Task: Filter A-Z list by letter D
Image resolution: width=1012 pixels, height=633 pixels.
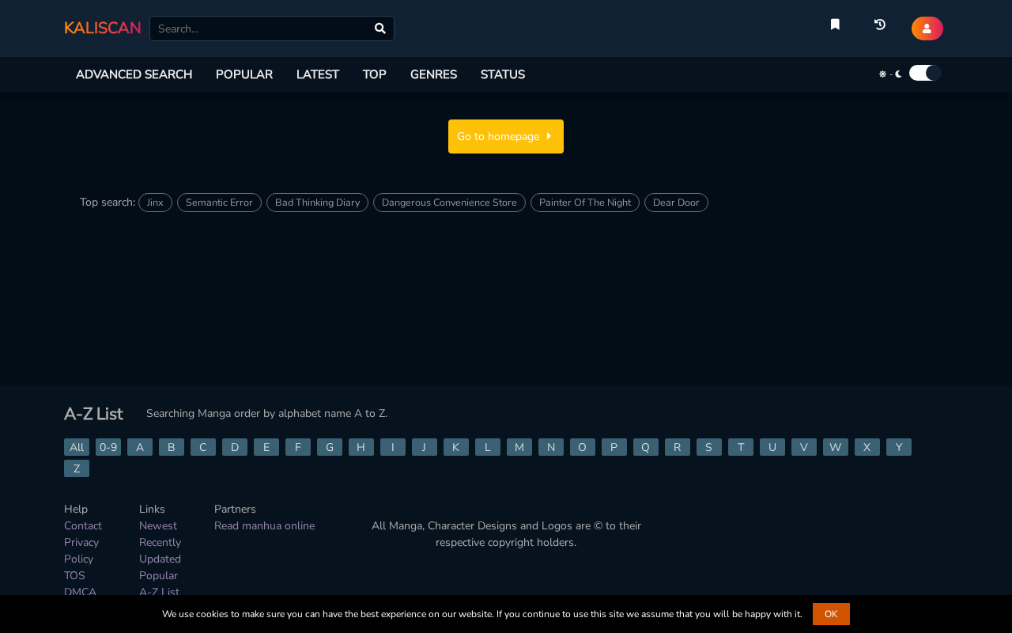Action: tap(235, 447)
